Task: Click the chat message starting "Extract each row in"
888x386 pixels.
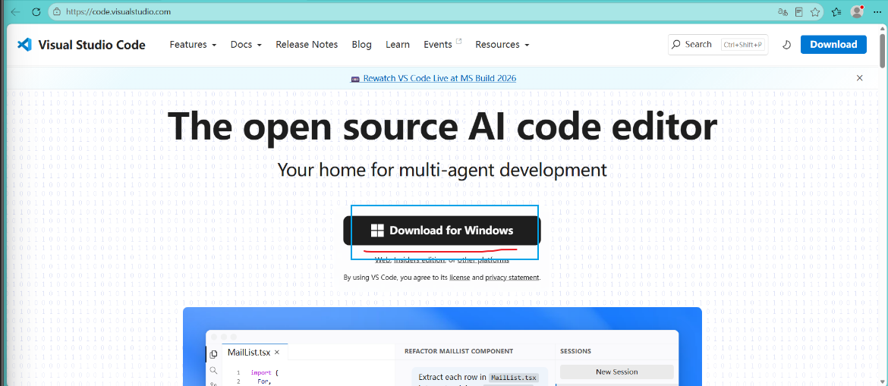Action: (x=479, y=378)
